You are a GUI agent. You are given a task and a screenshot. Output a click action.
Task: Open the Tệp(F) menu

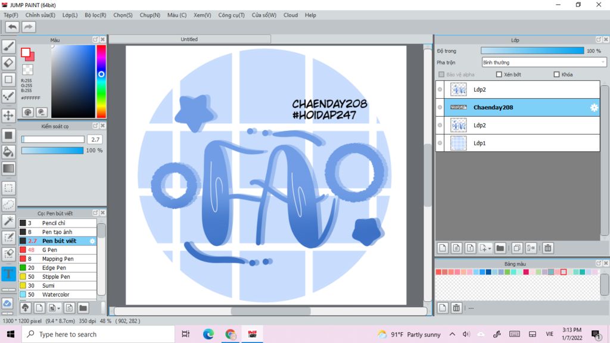click(11, 15)
